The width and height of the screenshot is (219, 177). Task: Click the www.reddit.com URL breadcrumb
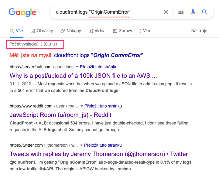pos(44,106)
